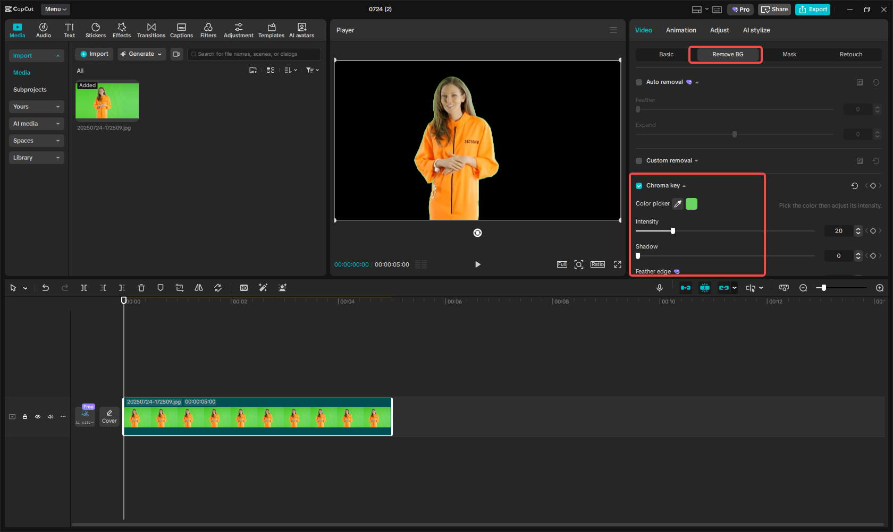Toggle track visibility eye icon
The height and width of the screenshot is (532, 893).
pyautogui.click(x=38, y=417)
